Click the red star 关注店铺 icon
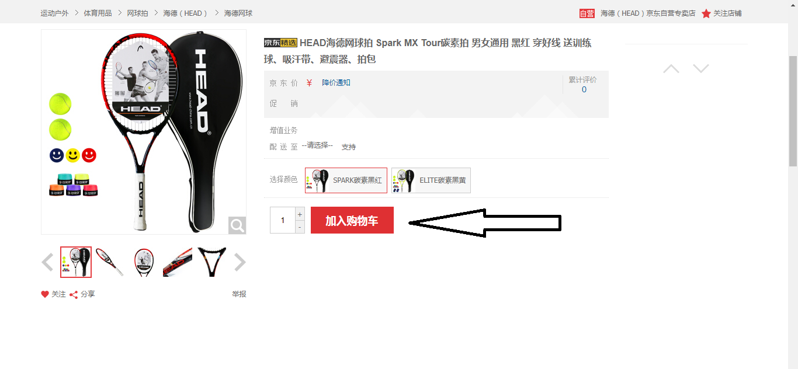The height and width of the screenshot is (369, 798). pos(706,13)
